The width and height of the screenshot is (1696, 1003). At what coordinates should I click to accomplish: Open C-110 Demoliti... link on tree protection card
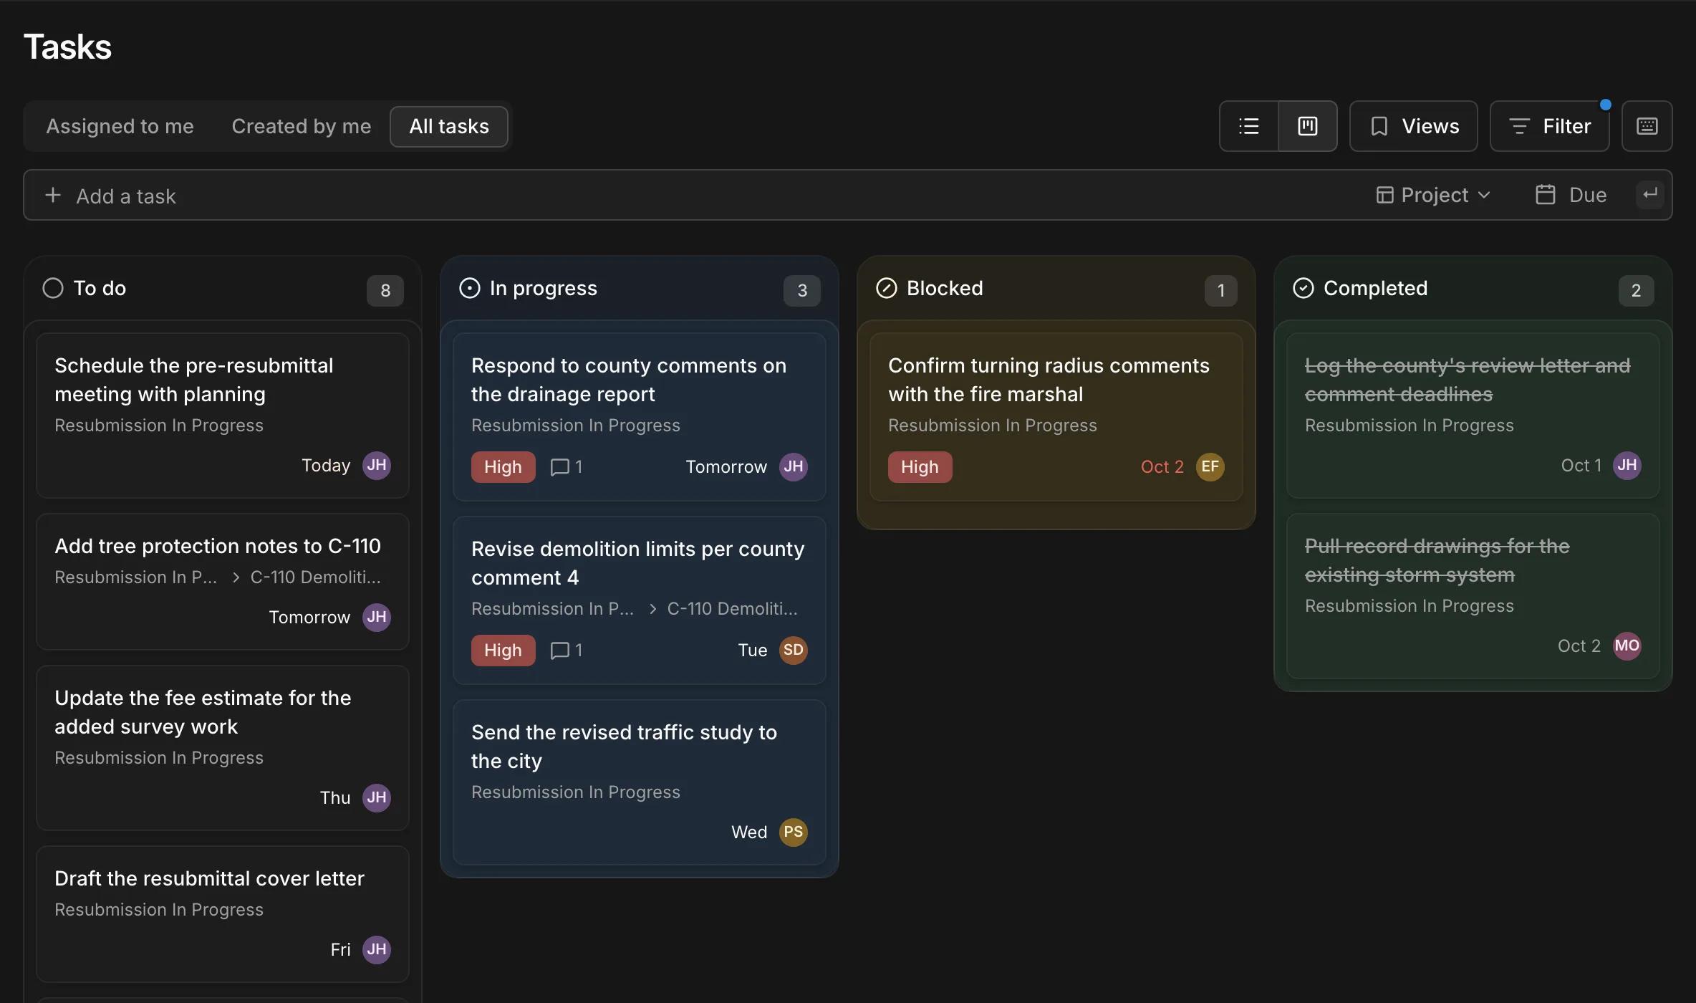[x=316, y=577]
